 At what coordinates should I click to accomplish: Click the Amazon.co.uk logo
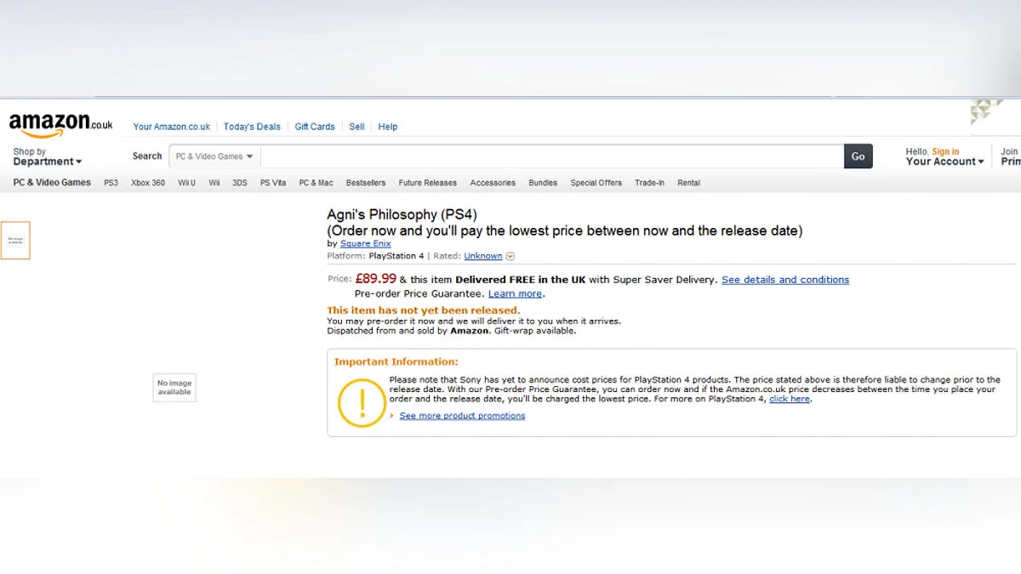click(60, 125)
